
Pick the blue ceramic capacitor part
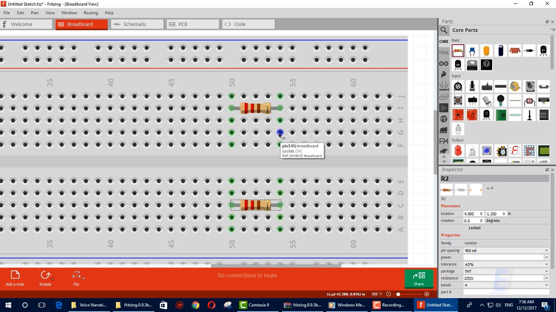(472, 51)
